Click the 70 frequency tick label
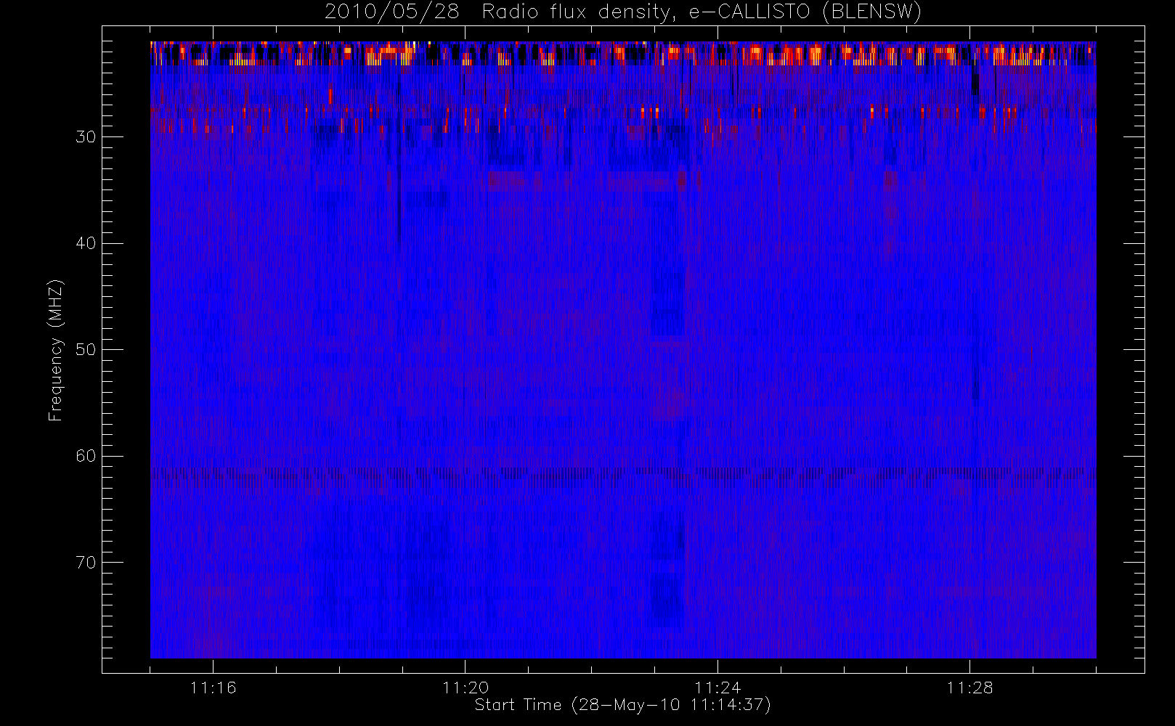The width and height of the screenshot is (1175, 726). [x=86, y=563]
